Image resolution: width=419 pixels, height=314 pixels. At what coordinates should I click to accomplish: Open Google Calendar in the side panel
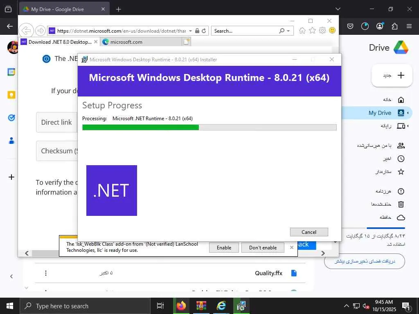pyautogui.click(x=11, y=72)
